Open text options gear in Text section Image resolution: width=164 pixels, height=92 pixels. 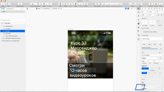160,52
